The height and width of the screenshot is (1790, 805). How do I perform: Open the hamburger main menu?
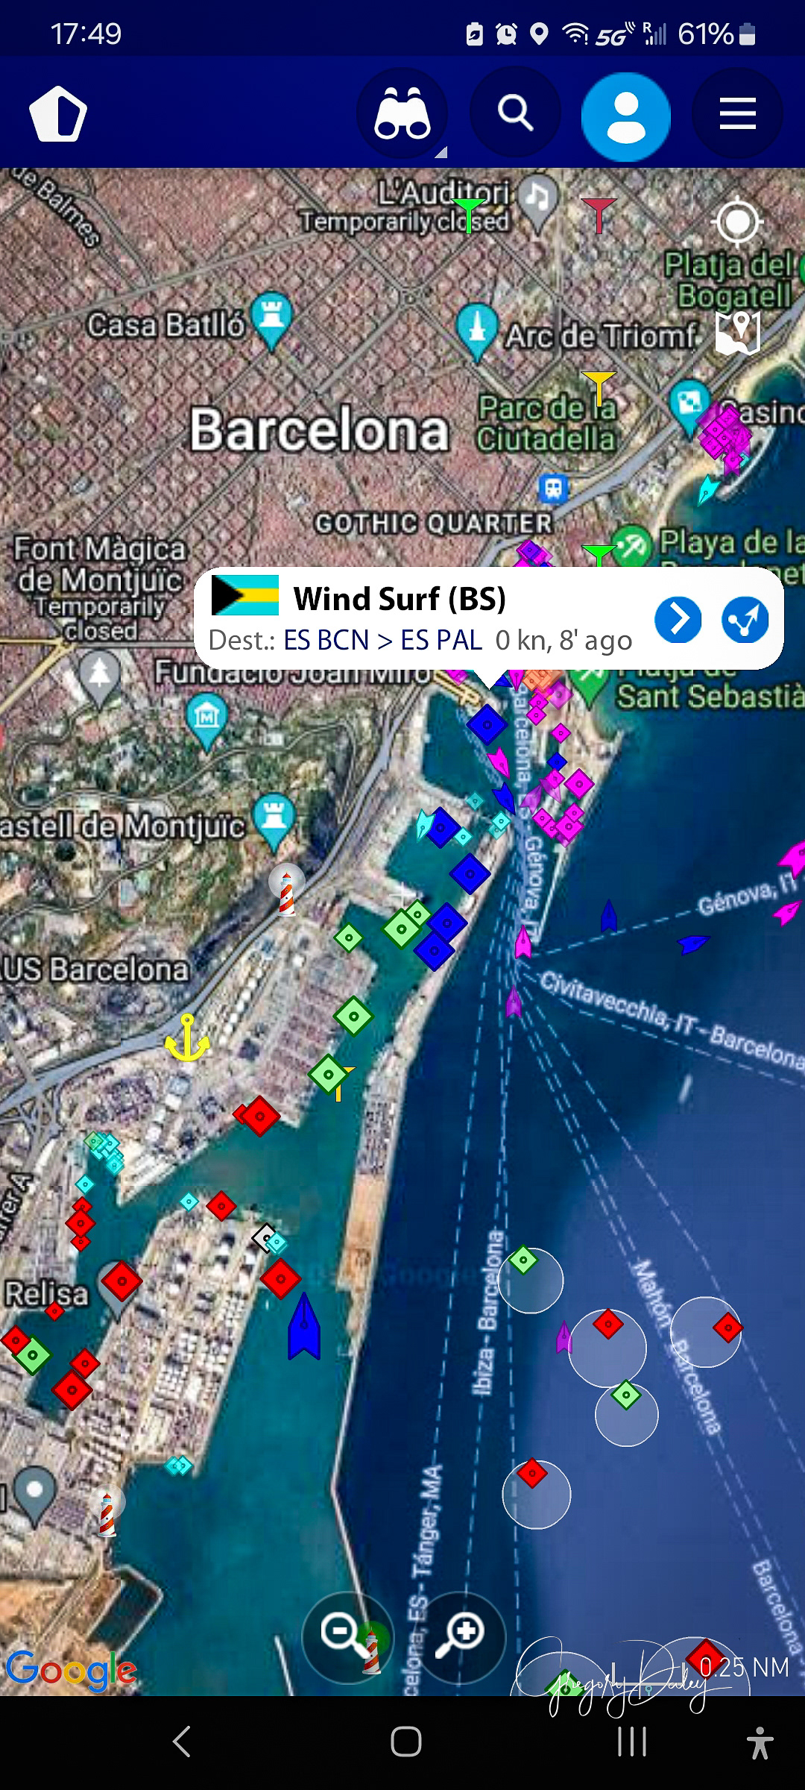click(737, 113)
